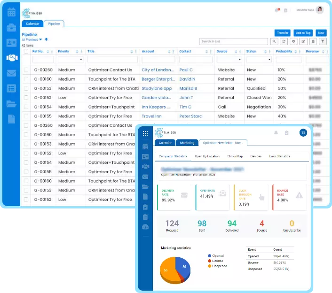Click the Add to Tag button
Image resolution: width=332 pixels, height=293 pixels.
(x=303, y=33)
